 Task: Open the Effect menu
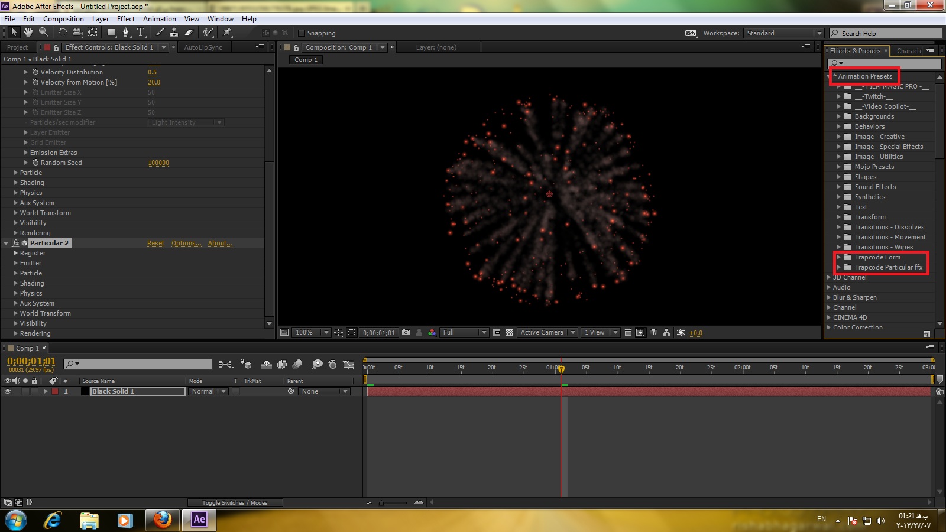coord(126,19)
